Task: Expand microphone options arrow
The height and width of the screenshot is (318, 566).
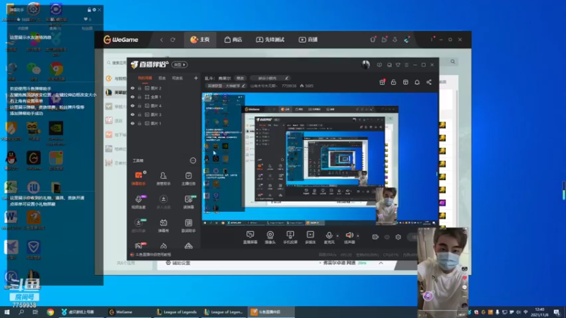Action: [x=337, y=236]
